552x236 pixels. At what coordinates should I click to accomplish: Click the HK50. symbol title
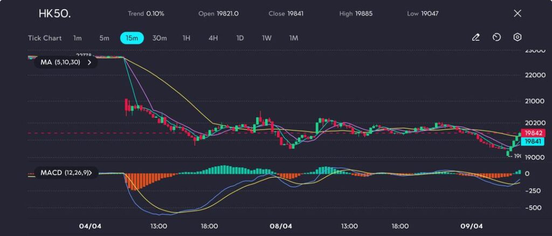pyautogui.click(x=54, y=13)
